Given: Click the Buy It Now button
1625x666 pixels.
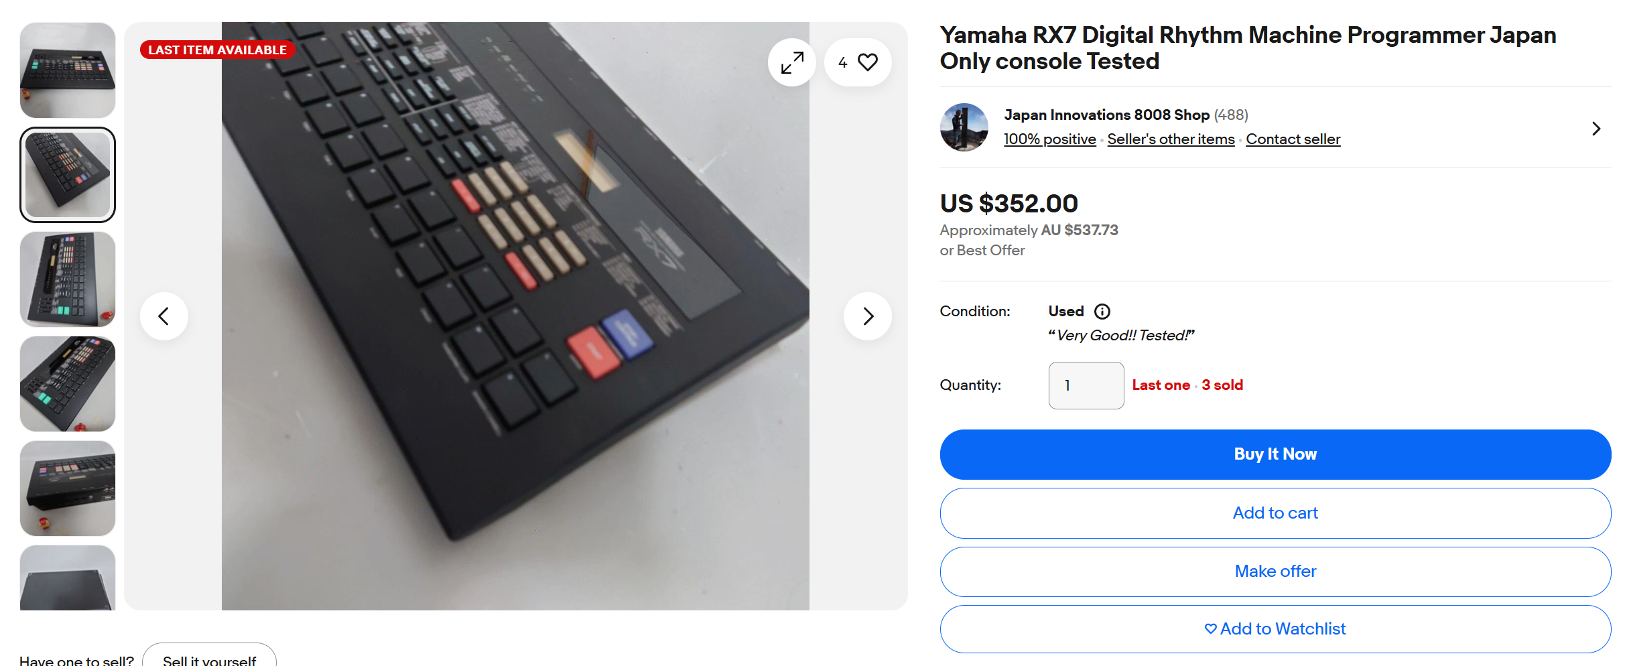Looking at the screenshot, I should [1275, 454].
